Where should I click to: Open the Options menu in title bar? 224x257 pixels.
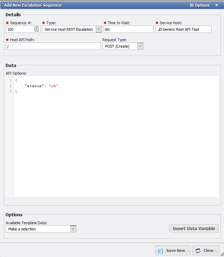[x=200, y=5]
